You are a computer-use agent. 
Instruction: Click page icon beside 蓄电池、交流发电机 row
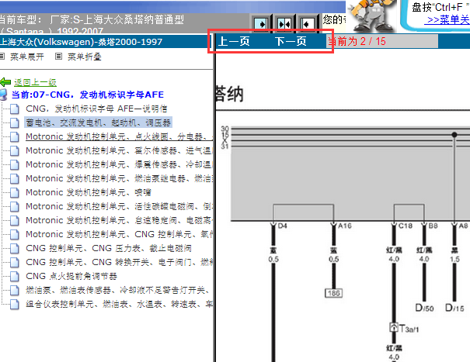pos(15,122)
